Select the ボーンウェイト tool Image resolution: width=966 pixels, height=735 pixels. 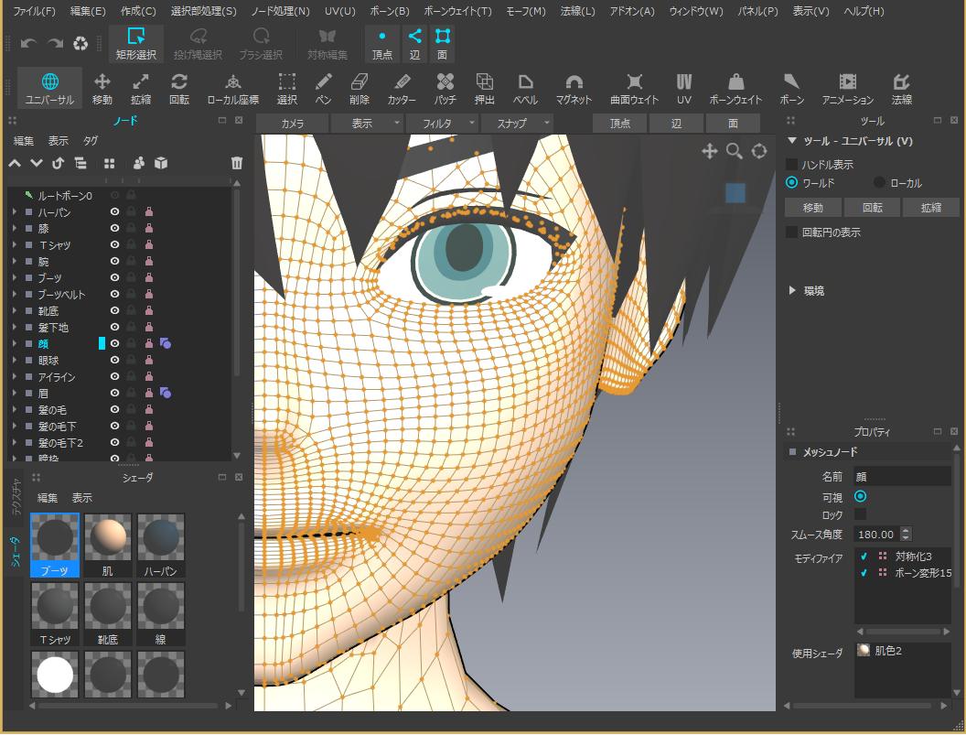(735, 88)
